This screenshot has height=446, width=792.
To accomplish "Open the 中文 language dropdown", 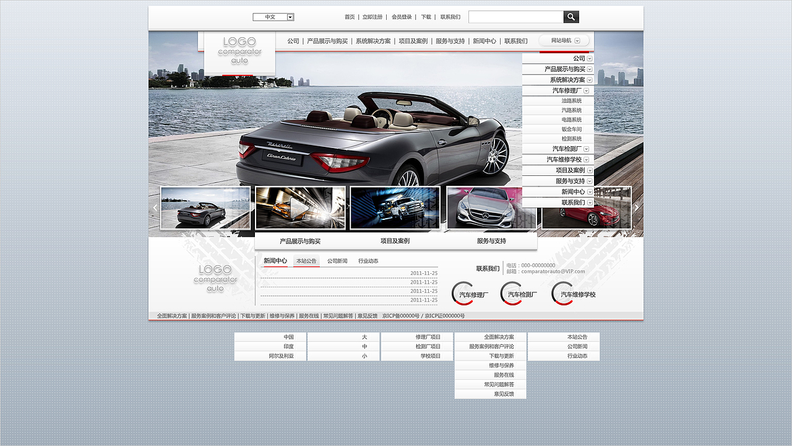I will point(273,17).
